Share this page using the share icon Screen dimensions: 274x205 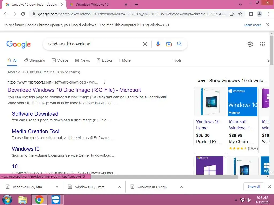point(232,14)
